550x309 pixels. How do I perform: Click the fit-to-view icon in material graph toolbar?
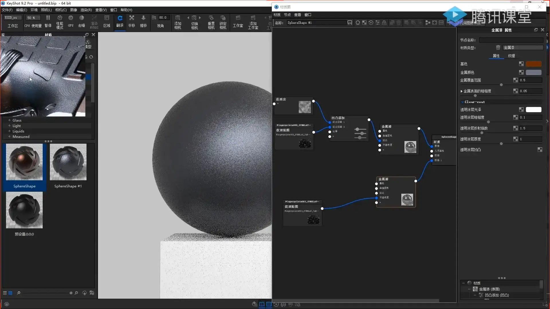pos(435,23)
